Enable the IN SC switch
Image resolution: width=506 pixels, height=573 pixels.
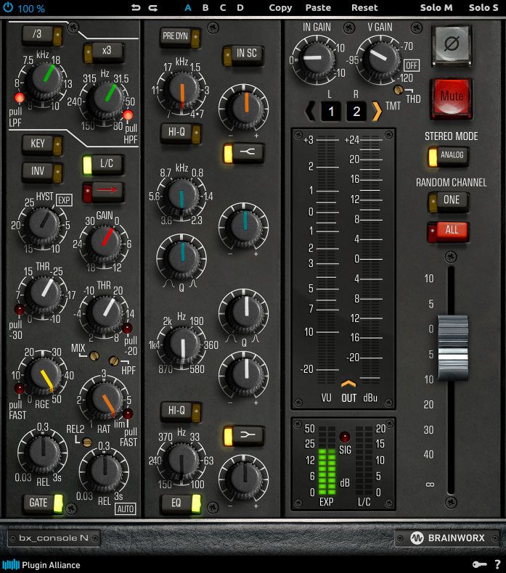tap(244, 55)
